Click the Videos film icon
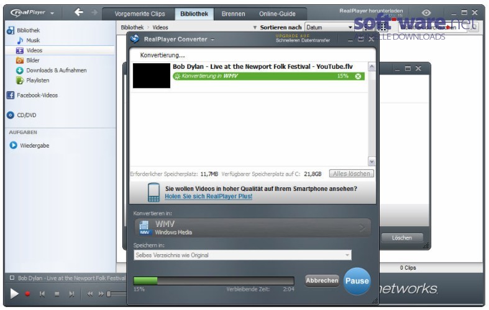The width and height of the screenshot is (489, 310). point(20,50)
